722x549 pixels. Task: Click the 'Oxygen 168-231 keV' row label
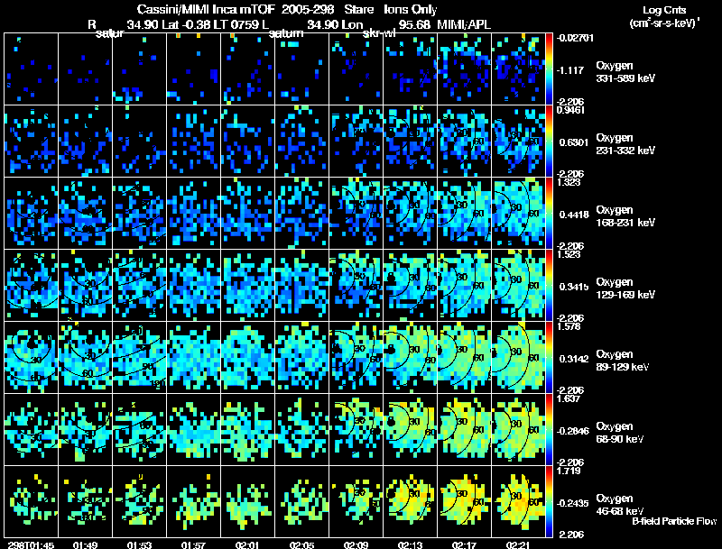tap(625, 216)
